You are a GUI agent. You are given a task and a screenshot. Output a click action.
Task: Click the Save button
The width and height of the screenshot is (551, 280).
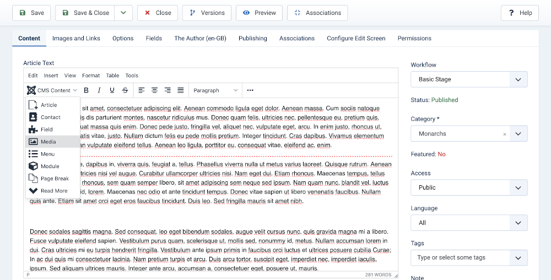tap(31, 13)
